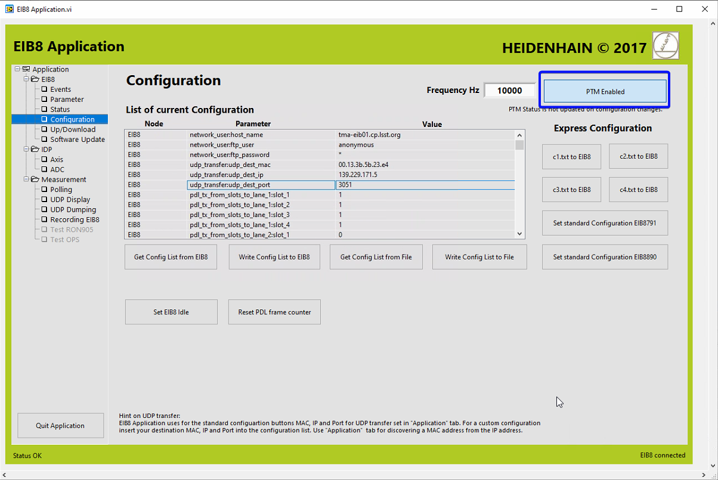Click the ADC page icon in the tree
Image resolution: width=718 pixels, height=480 pixels.
click(x=44, y=170)
